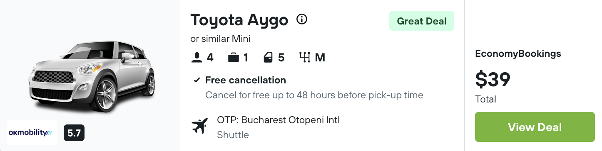
Task: Click the Great Deal badge
Action: click(421, 21)
